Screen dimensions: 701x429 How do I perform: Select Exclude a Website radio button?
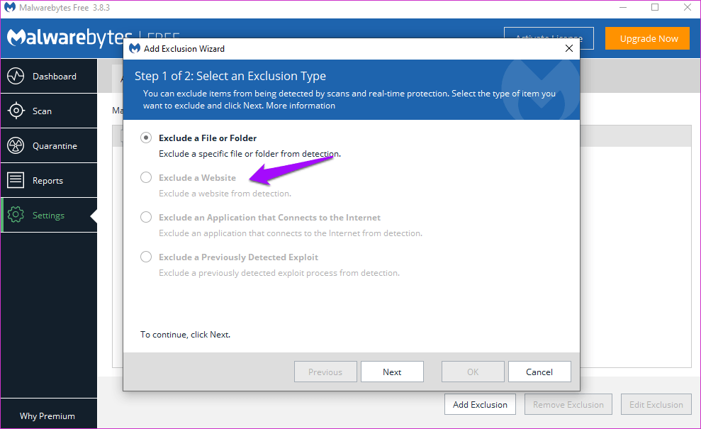[146, 177]
